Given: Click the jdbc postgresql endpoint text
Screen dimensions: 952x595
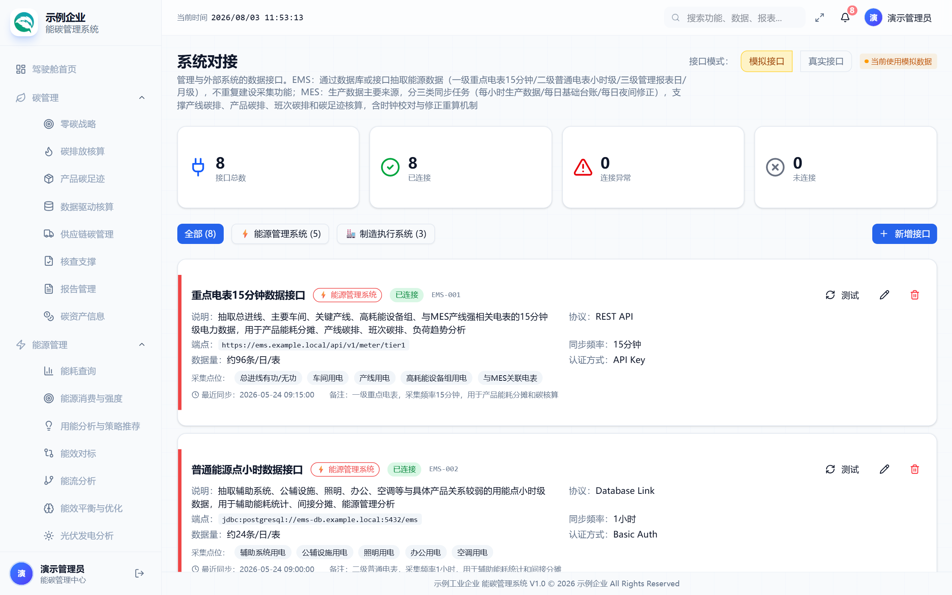Looking at the screenshot, I should (320, 519).
